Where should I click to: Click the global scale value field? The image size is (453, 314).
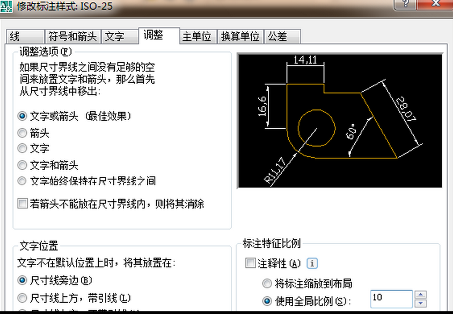tap(391, 298)
